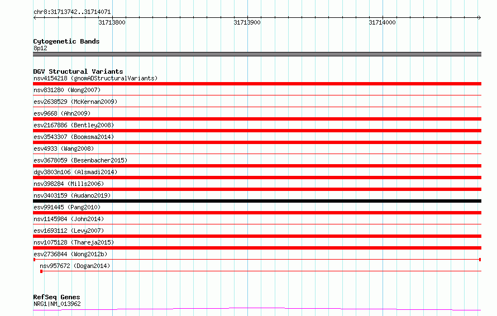497x316 pixels.
Task: Click the 31714000 ruler coordinate
Action: (383, 22)
